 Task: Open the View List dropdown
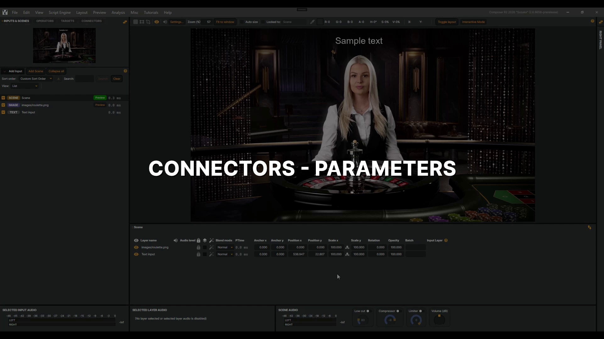[x=25, y=86]
